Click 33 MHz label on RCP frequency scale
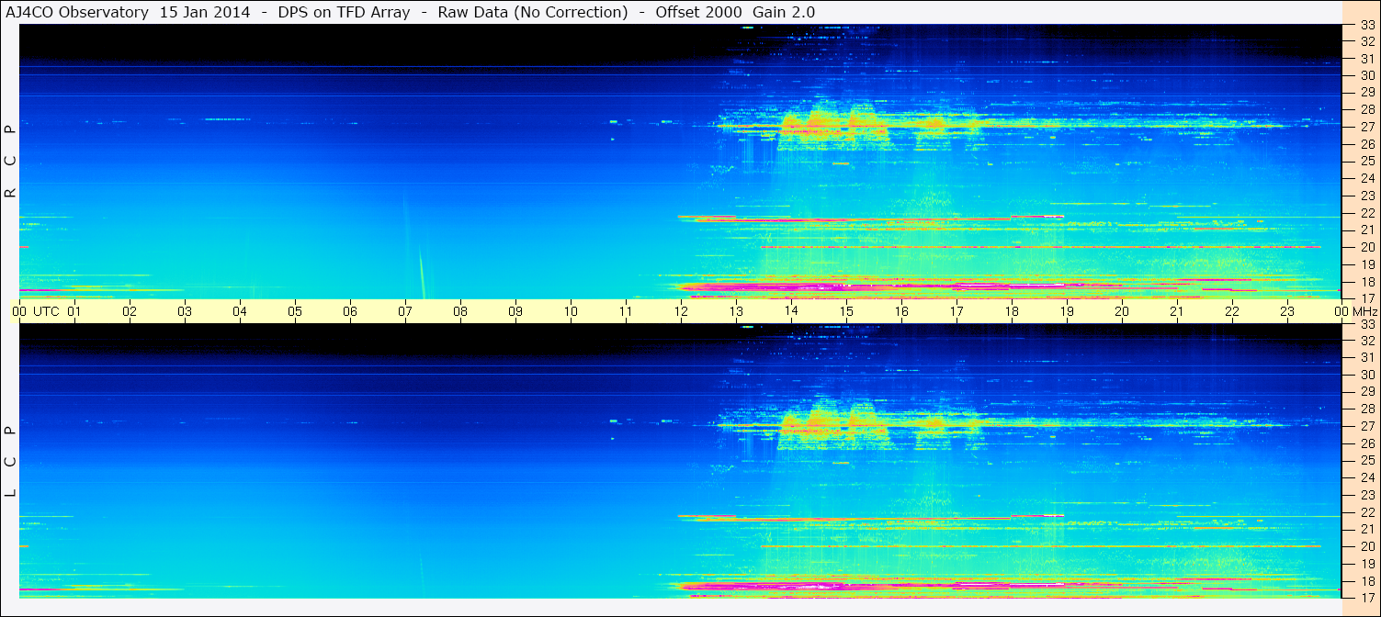The width and height of the screenshot is (1381, 617). point(1367,26)
